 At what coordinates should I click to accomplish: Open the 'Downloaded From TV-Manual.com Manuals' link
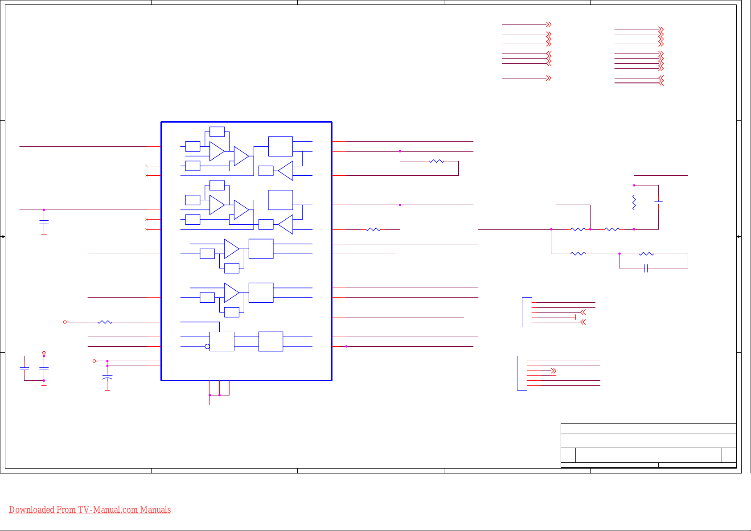point(90,510)
